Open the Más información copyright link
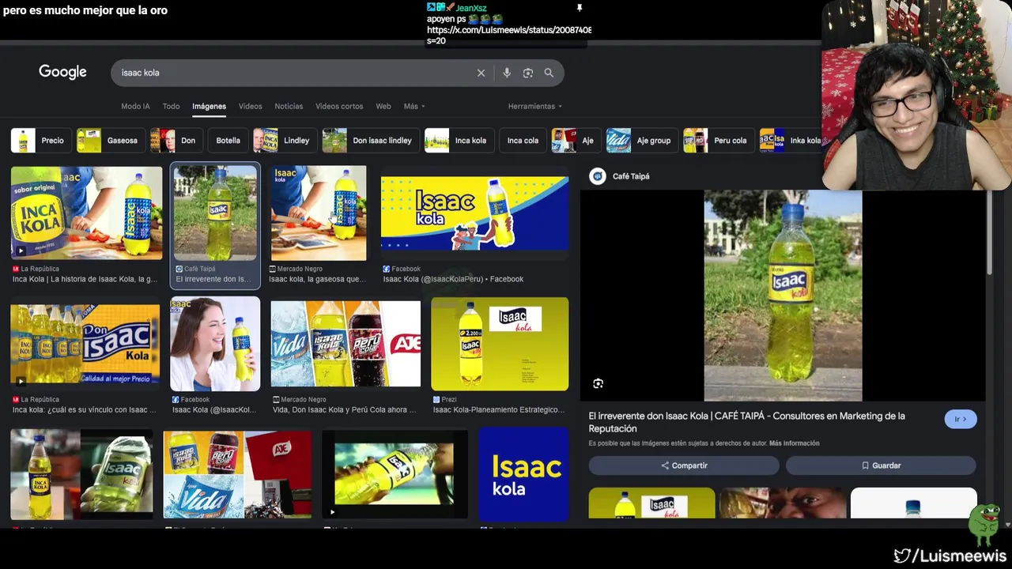Image resolution: width=1012 pixels, height=569 pixels. click(x=794, y=443)
